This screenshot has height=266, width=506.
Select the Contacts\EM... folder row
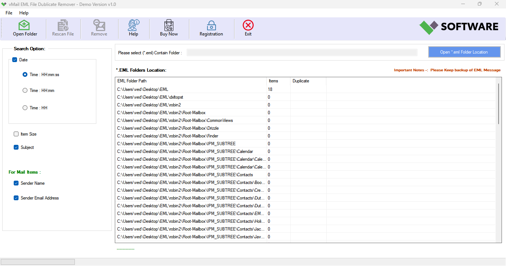click(x=305, y=213)
